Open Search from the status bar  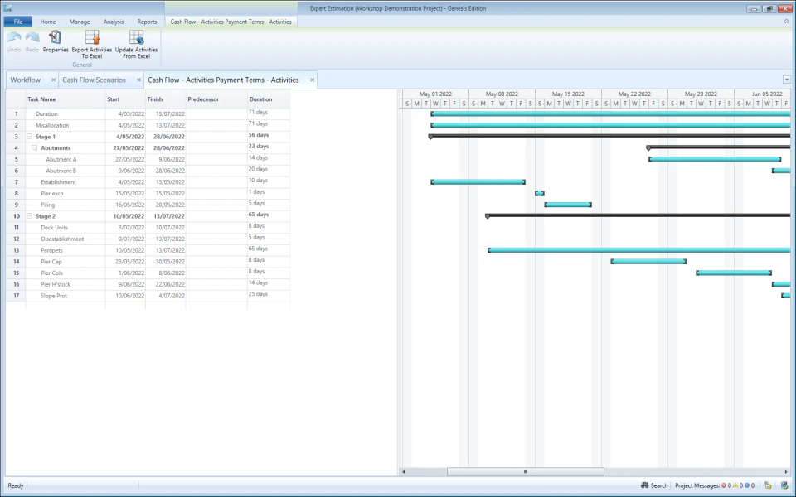click(x=654, y=486)
